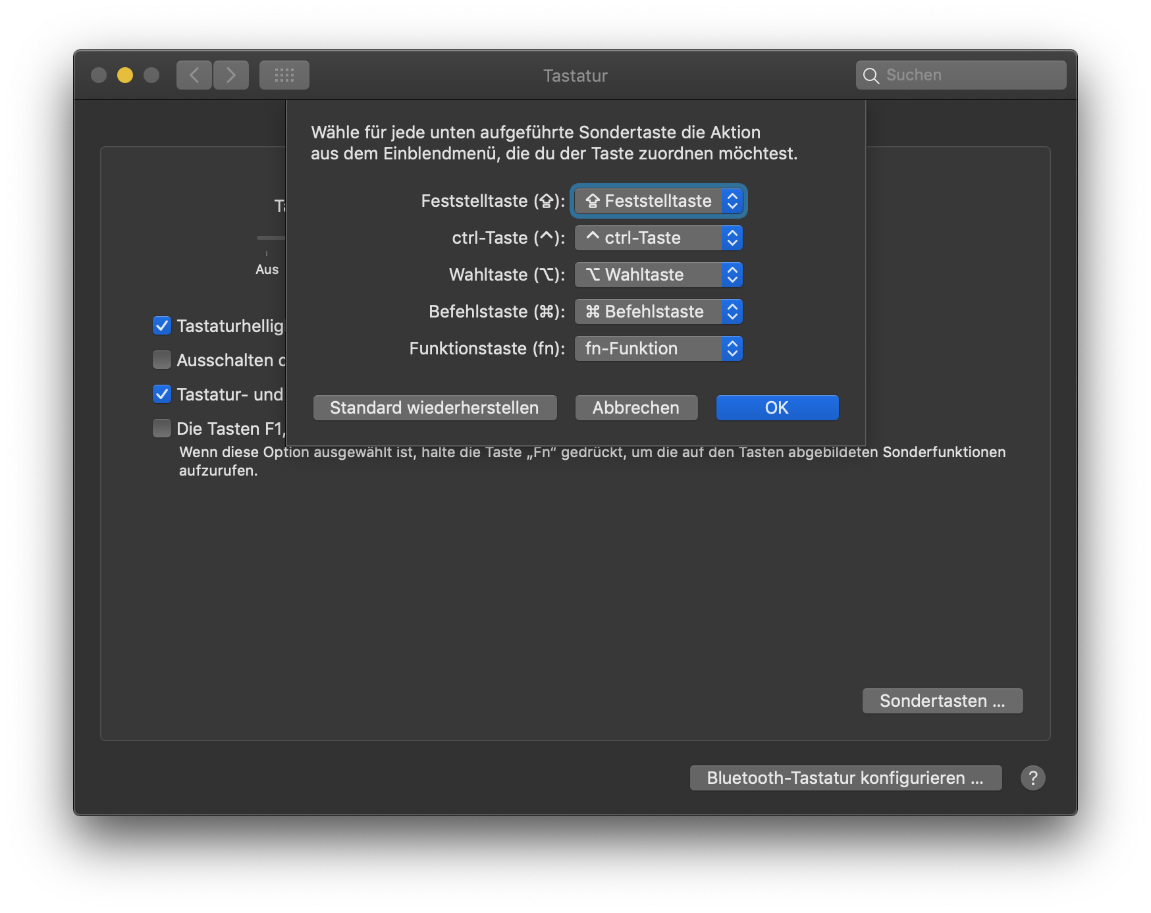
Task: Toggle the Tastaturhelligkeit checkbox
Action: (162, 325)
